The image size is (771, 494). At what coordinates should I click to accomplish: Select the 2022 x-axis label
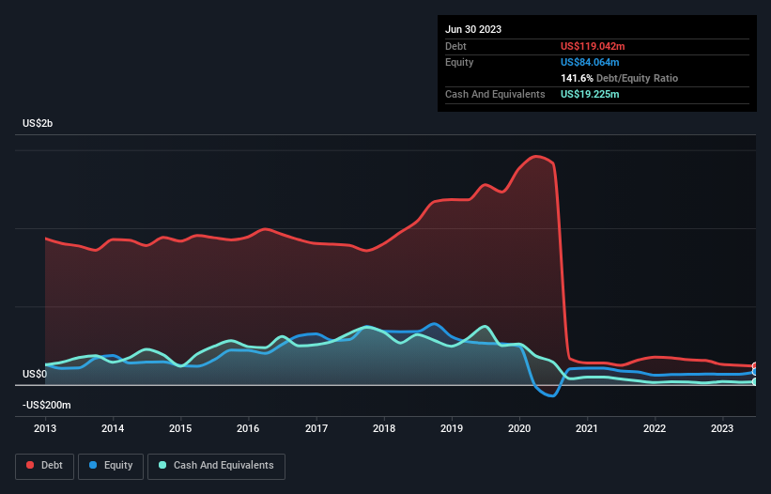click(655, 428)
